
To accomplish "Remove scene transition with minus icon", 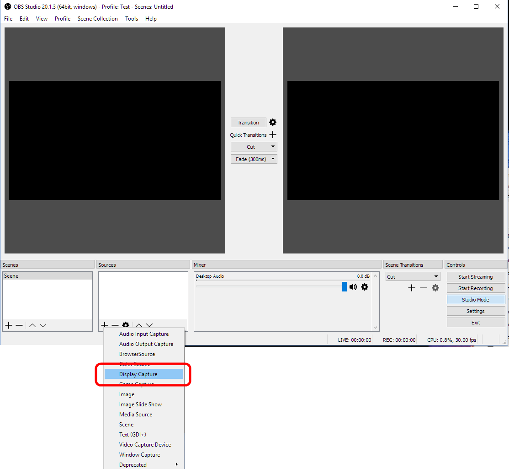I will (x=423, y=288).
